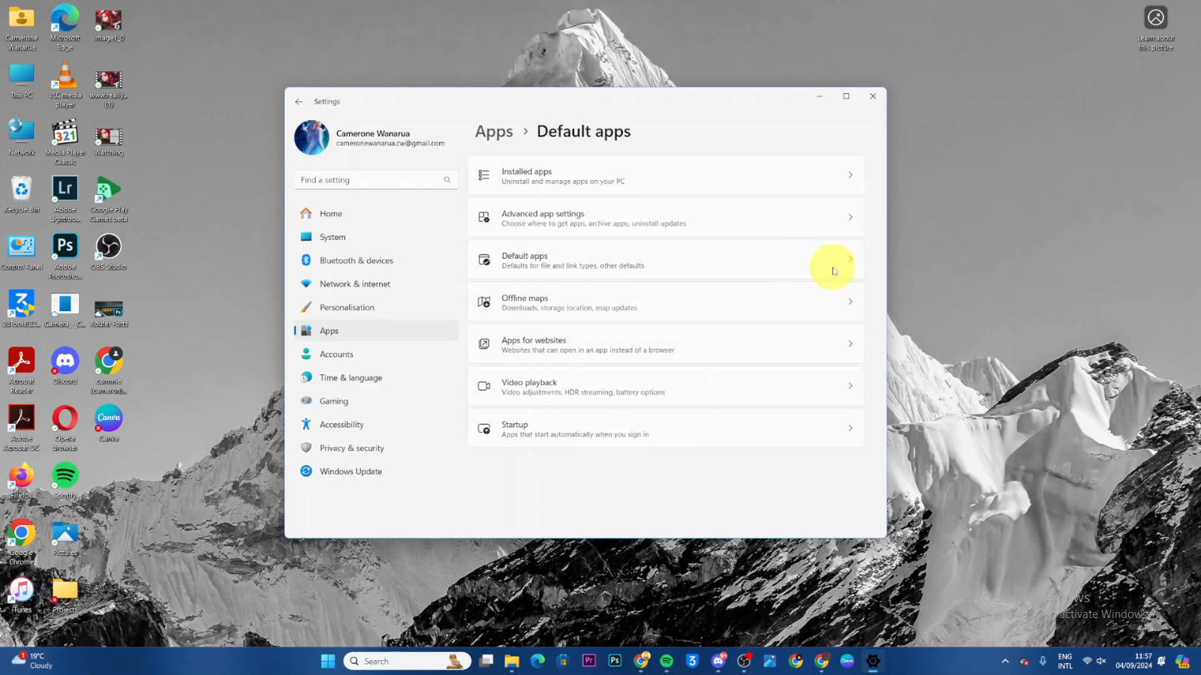Open the Cameron Wanarua account profile

coord(370,138)
